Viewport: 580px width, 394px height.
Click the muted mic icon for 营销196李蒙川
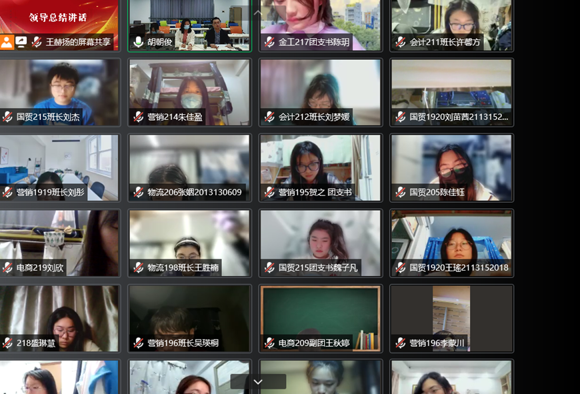tap(400, 343)
